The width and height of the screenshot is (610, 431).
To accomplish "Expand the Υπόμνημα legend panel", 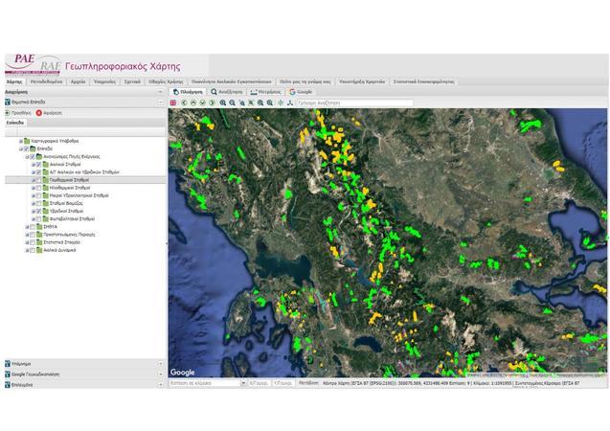I will [160, 364].
